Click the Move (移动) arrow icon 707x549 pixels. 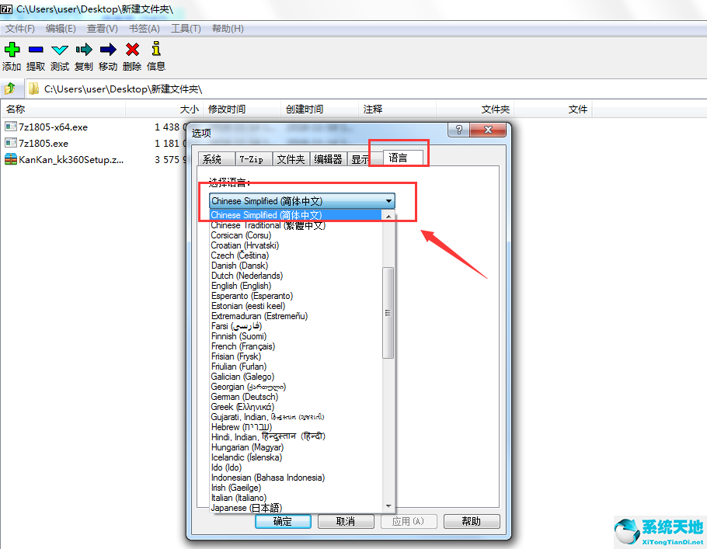[108, 50]
